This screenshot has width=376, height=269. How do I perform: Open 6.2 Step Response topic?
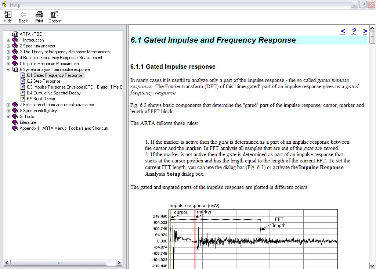[x=44, y=81]
